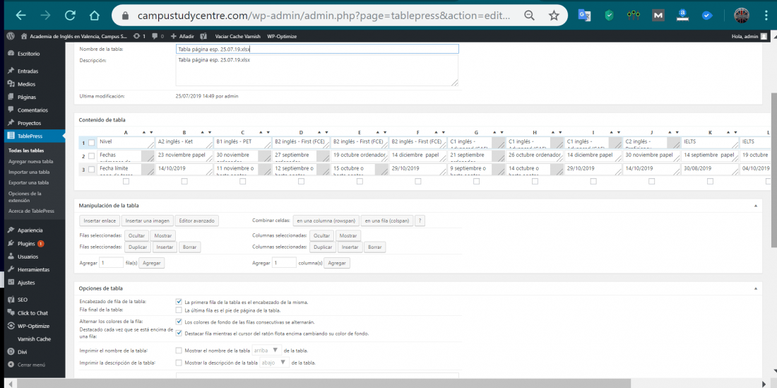Open Click to Chat in the sidebar
The width and height of the screenshot is (777, 388).
(32, 313)
